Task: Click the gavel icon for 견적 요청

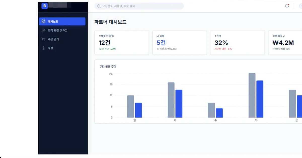Action: pos(44,30)
